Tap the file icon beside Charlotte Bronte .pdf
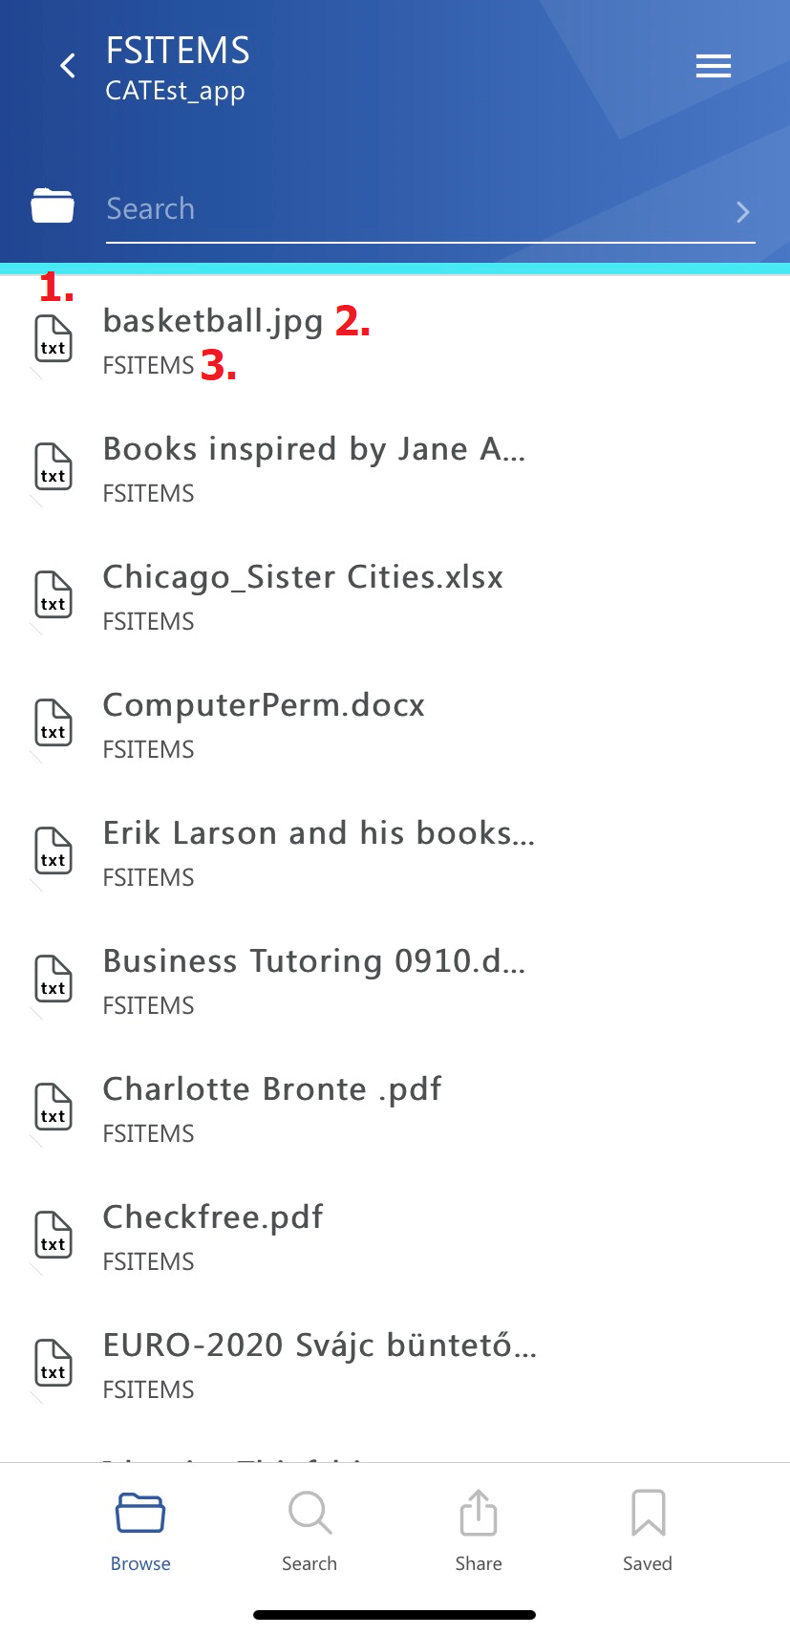 [x=53, y=1107]
